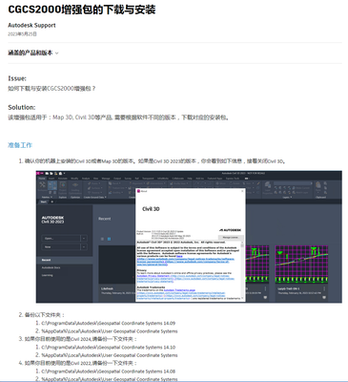Click the path ending in Coordinate Systems 14.08
This screenshot has height=382, width=348.
[109, 371]
